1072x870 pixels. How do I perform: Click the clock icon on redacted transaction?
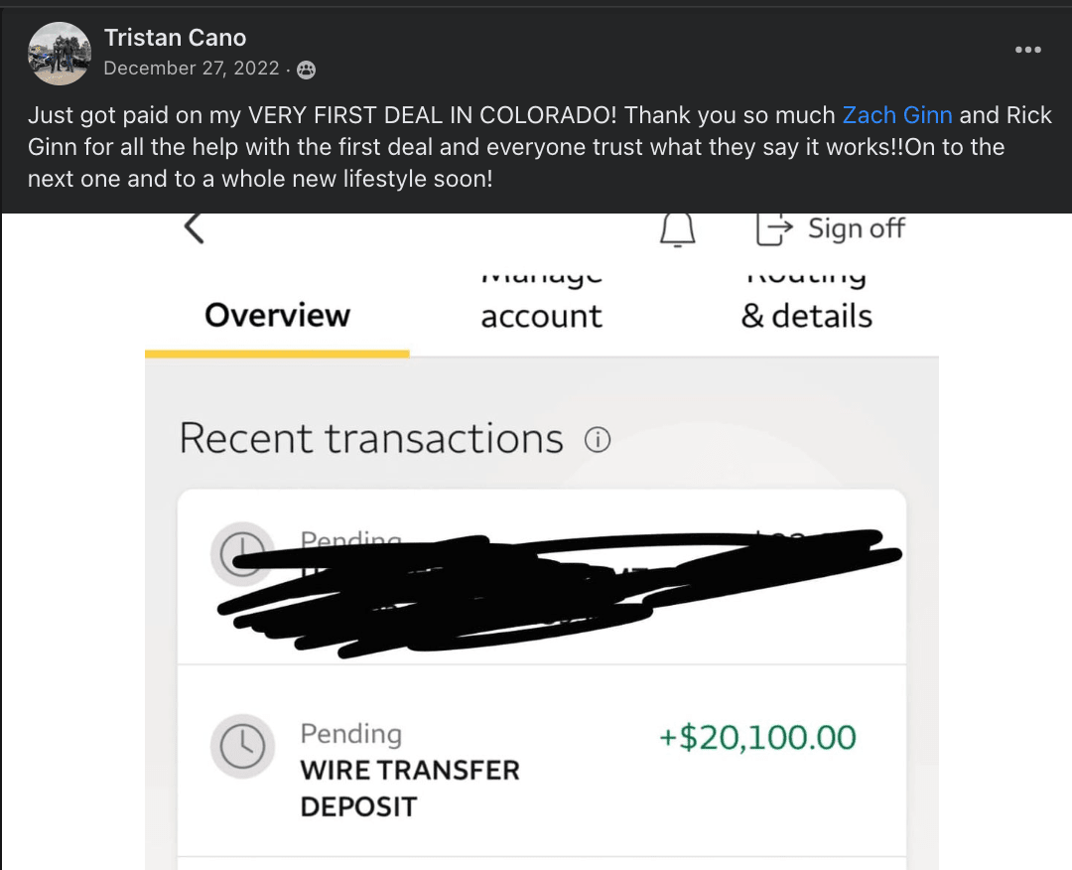[242, 552]
